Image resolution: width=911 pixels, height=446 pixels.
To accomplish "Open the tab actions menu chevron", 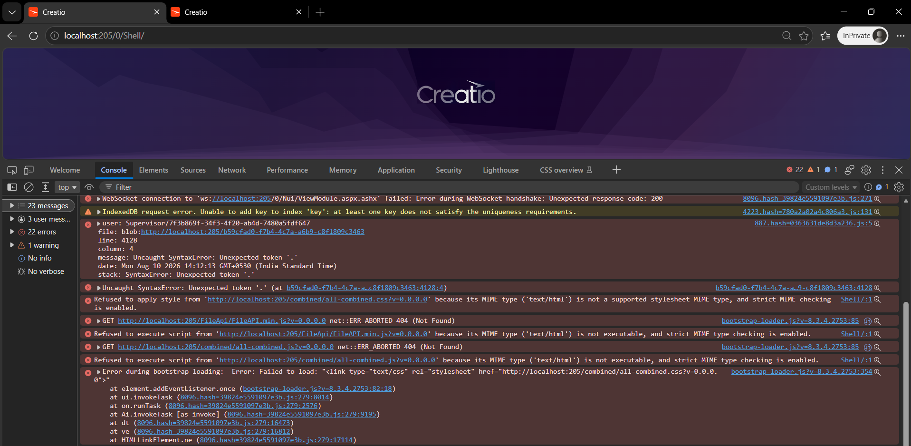I will tap(12, 12).
